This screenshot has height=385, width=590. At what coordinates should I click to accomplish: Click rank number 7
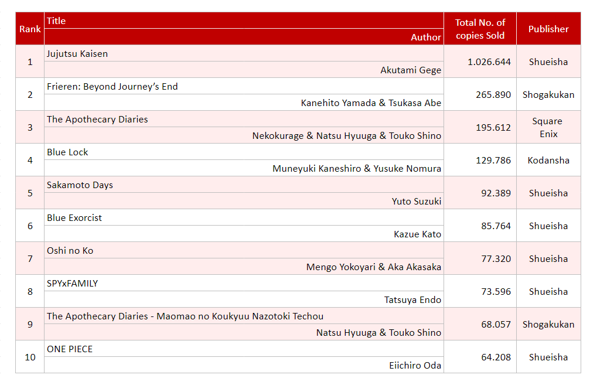30,258
